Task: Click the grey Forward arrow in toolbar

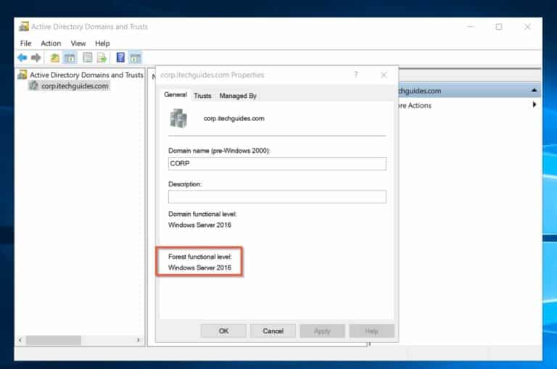Action: [36, 57]
